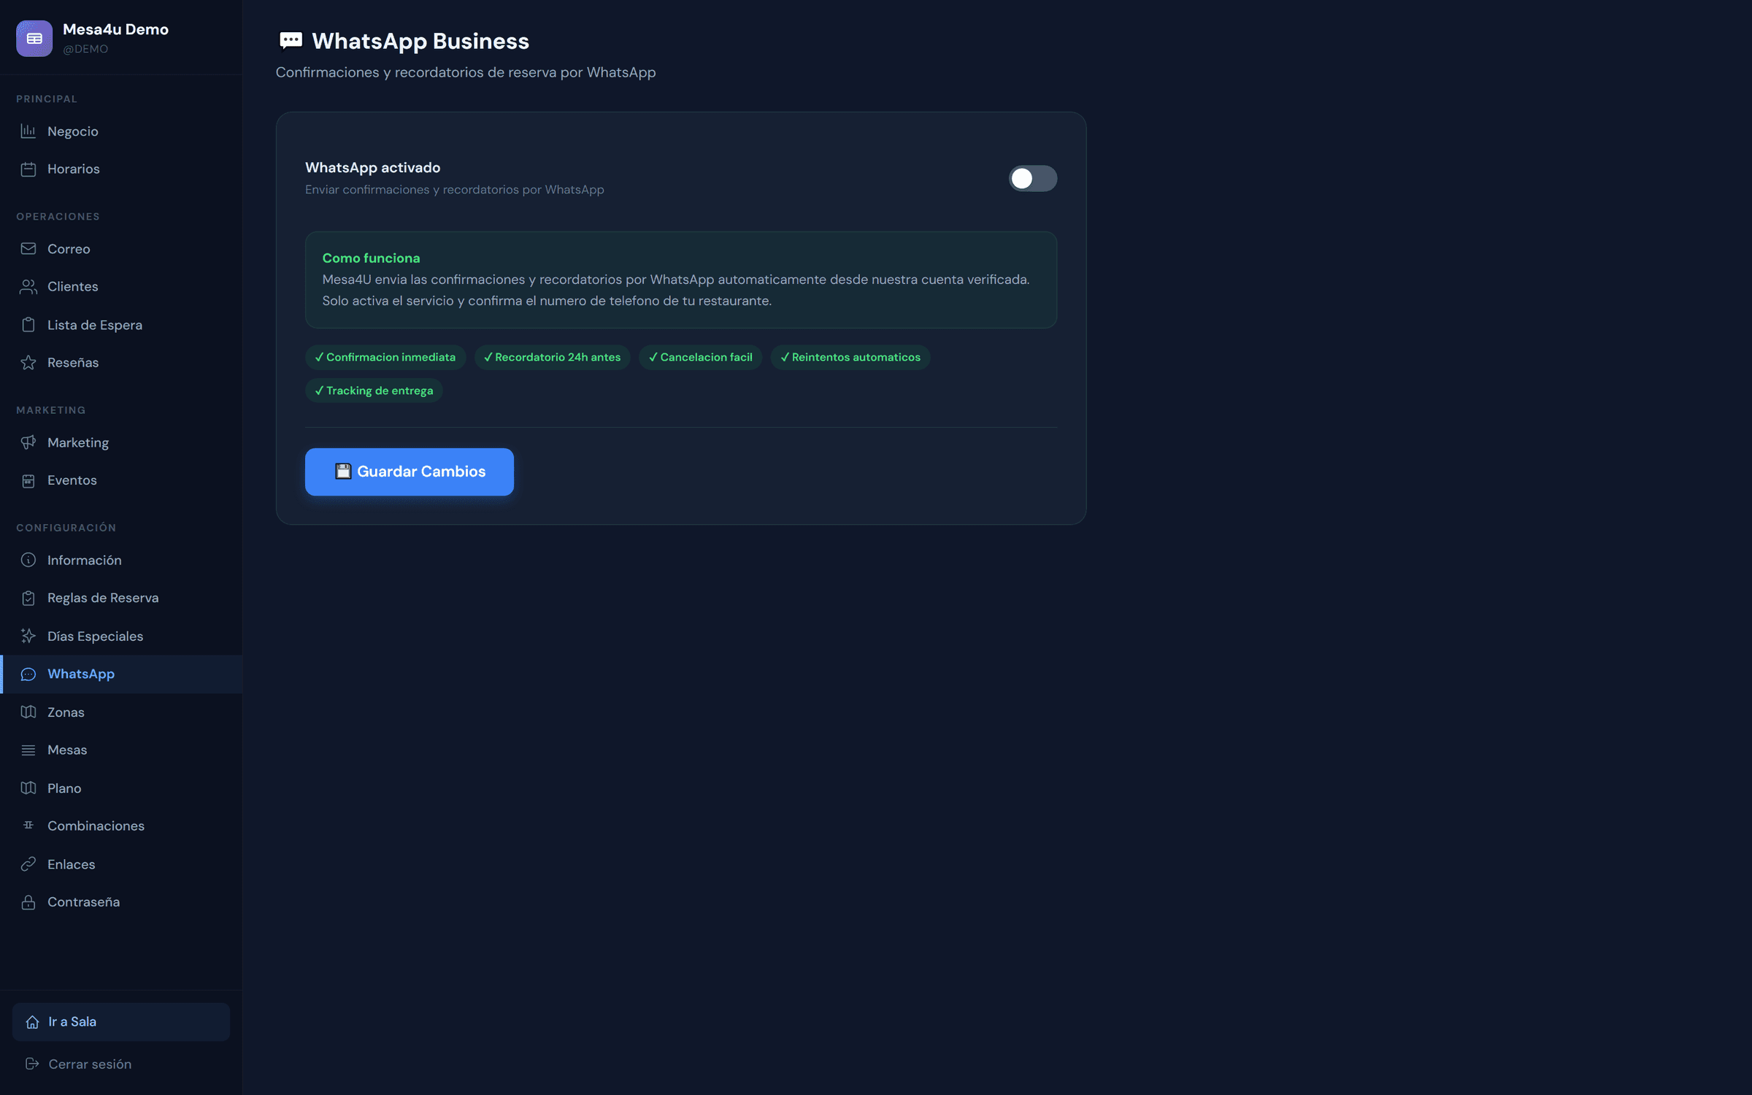The image size is (1752, 1095).
Task: Click the Ir a Sala button
Action: pos(121,1022)
